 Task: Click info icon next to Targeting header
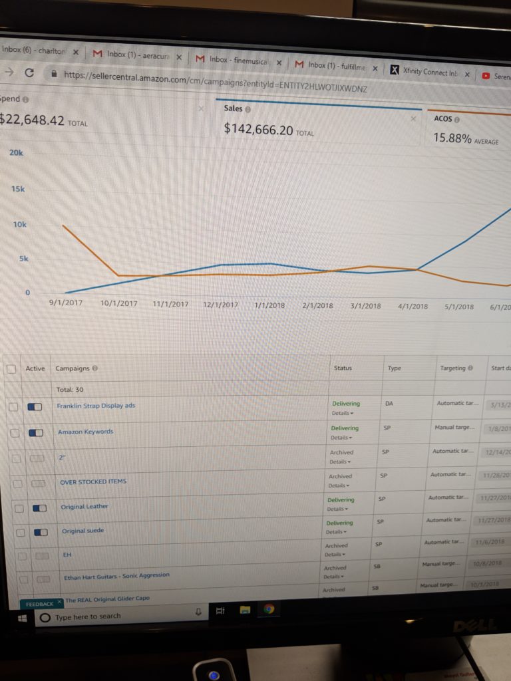click(470, 368)
